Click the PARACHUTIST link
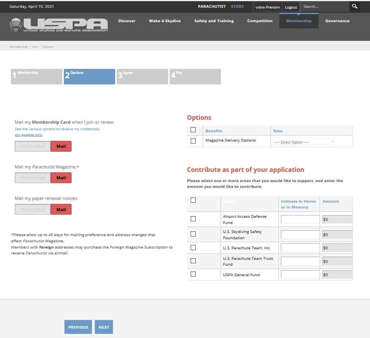Image resolution: width=370 pixels, height=338 pixels. pos(212,6)
